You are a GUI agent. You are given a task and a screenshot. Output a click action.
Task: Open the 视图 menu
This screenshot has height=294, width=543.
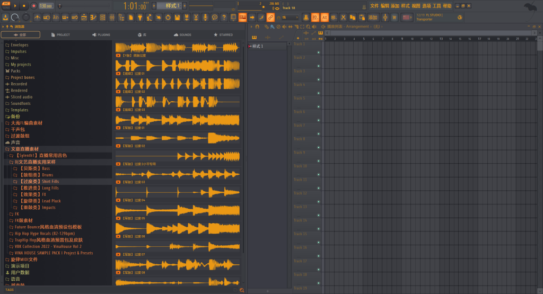tap(416, 6)
